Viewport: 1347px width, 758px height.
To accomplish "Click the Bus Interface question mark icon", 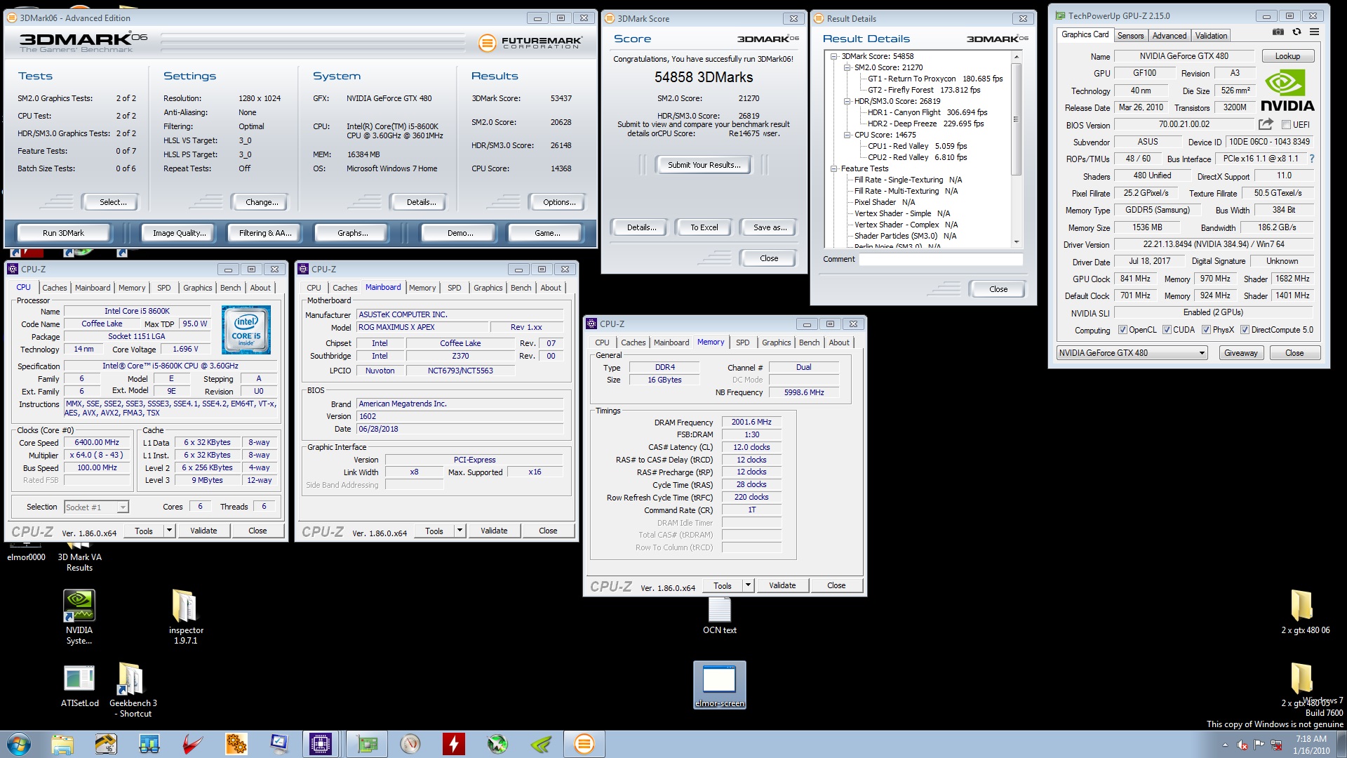I will [1311, 159].
